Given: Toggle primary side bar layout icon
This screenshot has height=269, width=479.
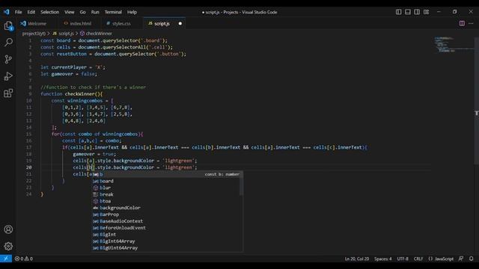Looking at the screenshot, I should pos(399,12).
